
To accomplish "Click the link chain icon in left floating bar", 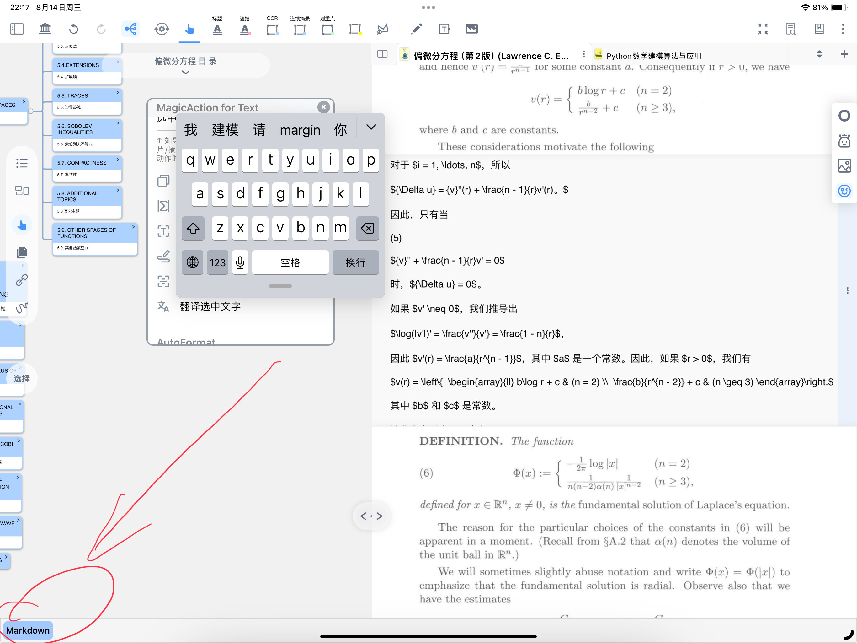I will (x=22, y=280).
